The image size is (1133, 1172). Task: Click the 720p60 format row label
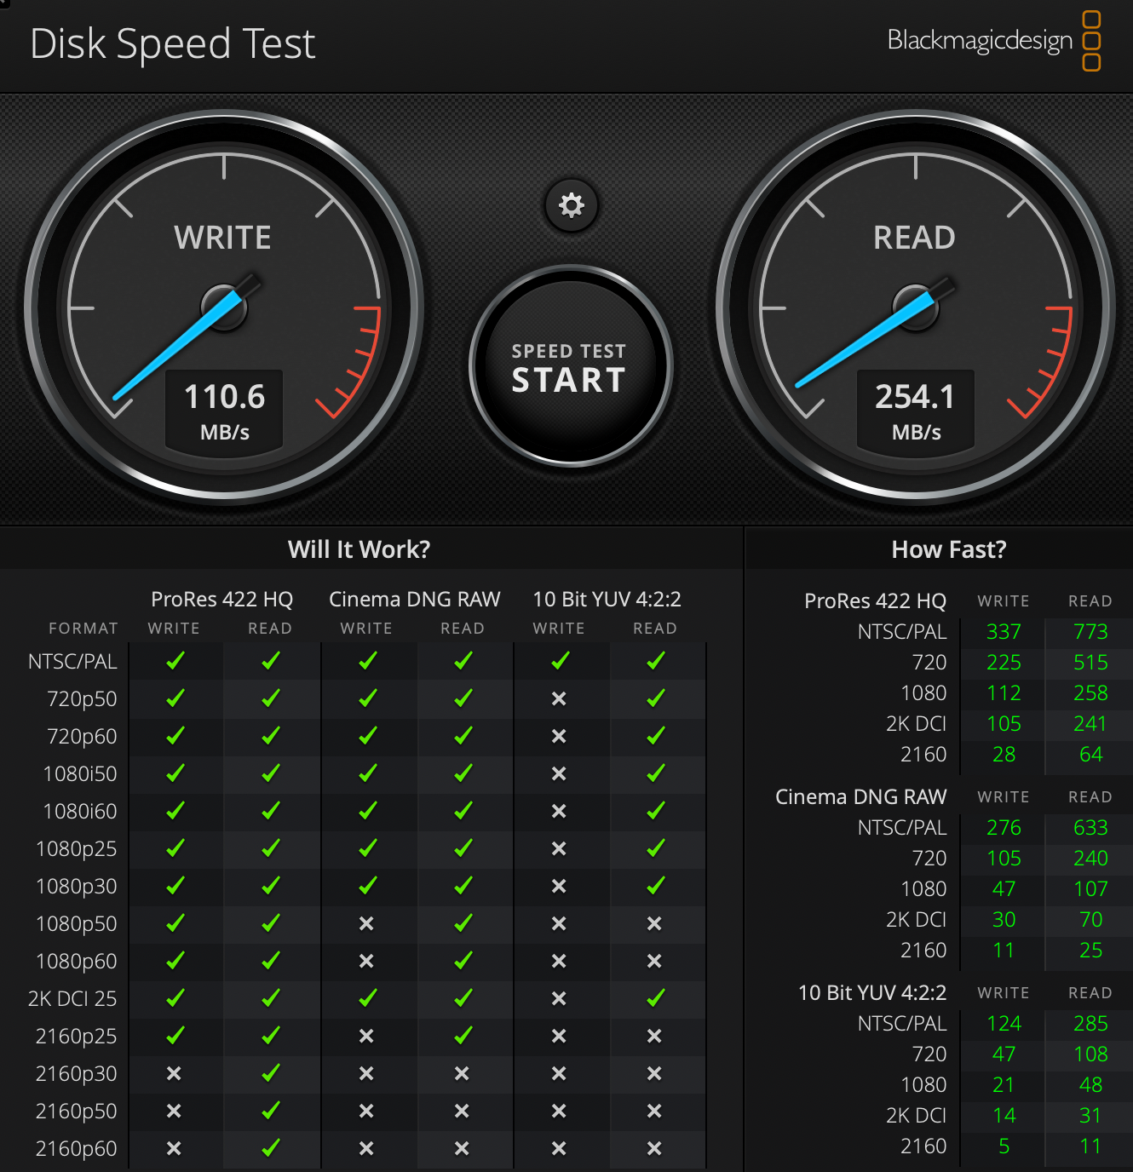(83, 737)
